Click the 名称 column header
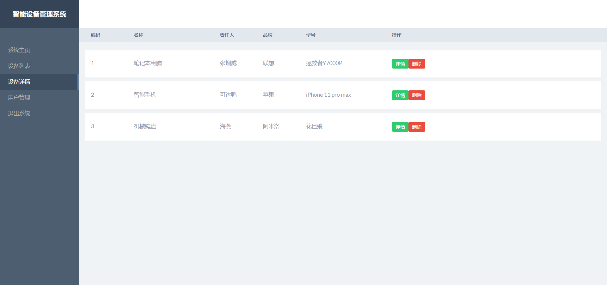Image resolution: width=607 pixels, height=285 pixels. click(138, 35)
